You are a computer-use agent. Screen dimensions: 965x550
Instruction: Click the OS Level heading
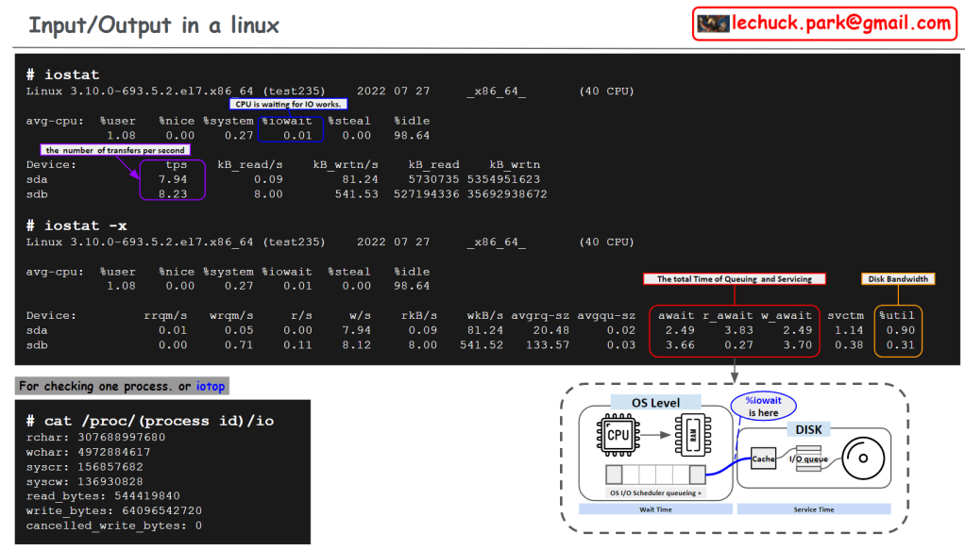(658, 403)
